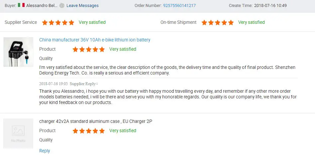Viewport: 315px width, 158px height.
Task: Click the Supplier Reply label
Action: [83, 84]
